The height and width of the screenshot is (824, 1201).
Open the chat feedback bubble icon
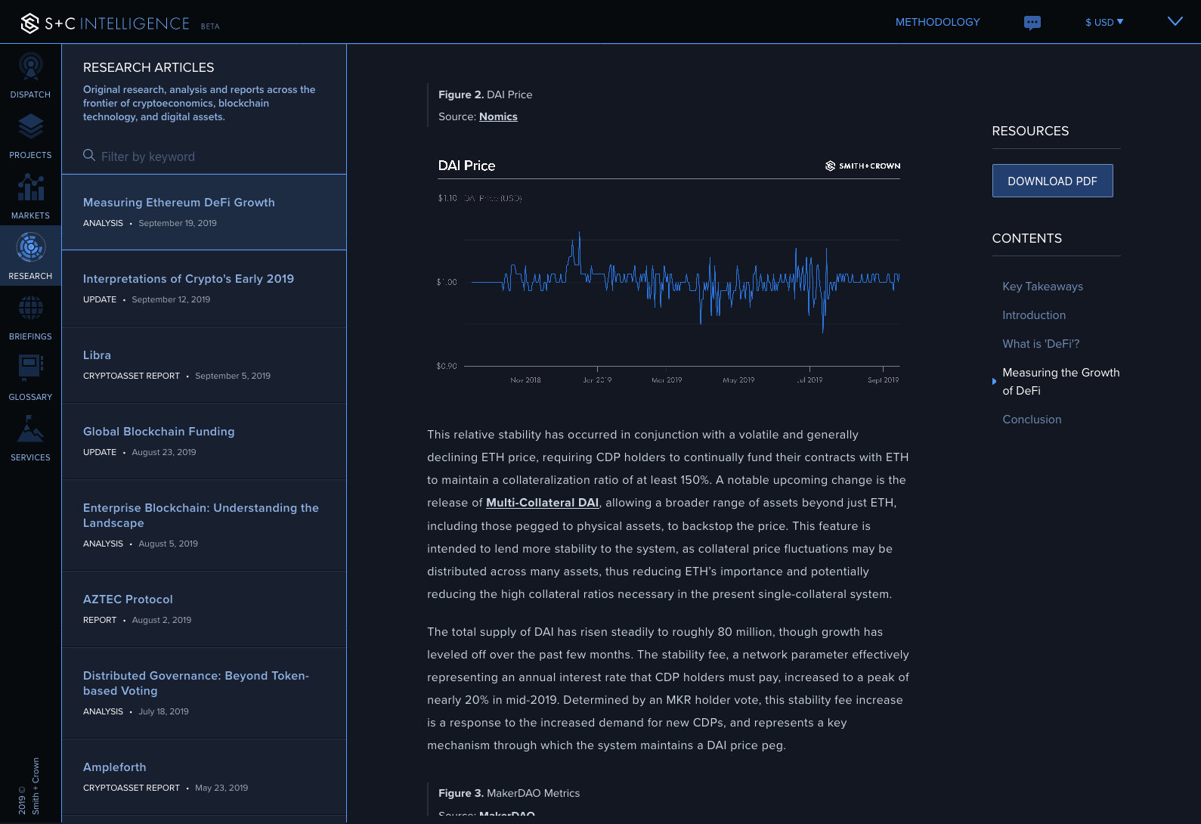point(1032,23)
